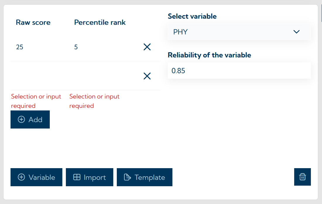Image resolution: width=322 pixels, height=204 pixels.
Task: Select the Reliability of the variable input
Action: (239, 71)
